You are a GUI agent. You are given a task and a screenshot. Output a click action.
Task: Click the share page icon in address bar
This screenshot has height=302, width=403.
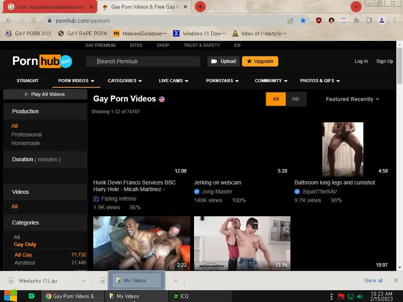pos(290,20)
